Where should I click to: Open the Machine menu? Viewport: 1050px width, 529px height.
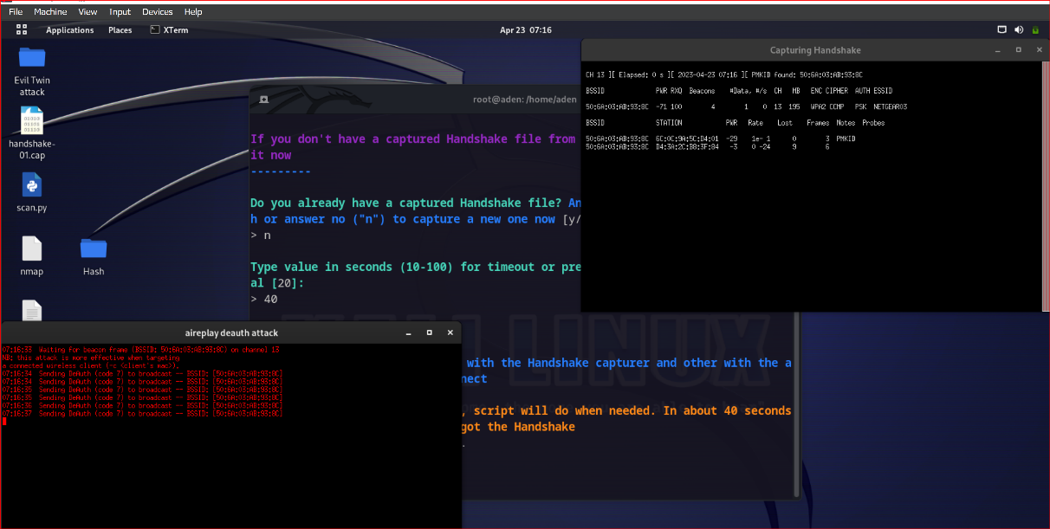tap(50, 12)
